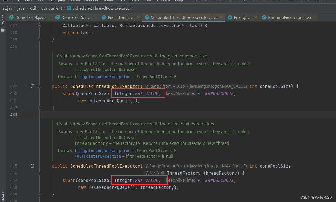Click the allowCoreThreadTimeOut text above line 429

[x=100, y=69]
